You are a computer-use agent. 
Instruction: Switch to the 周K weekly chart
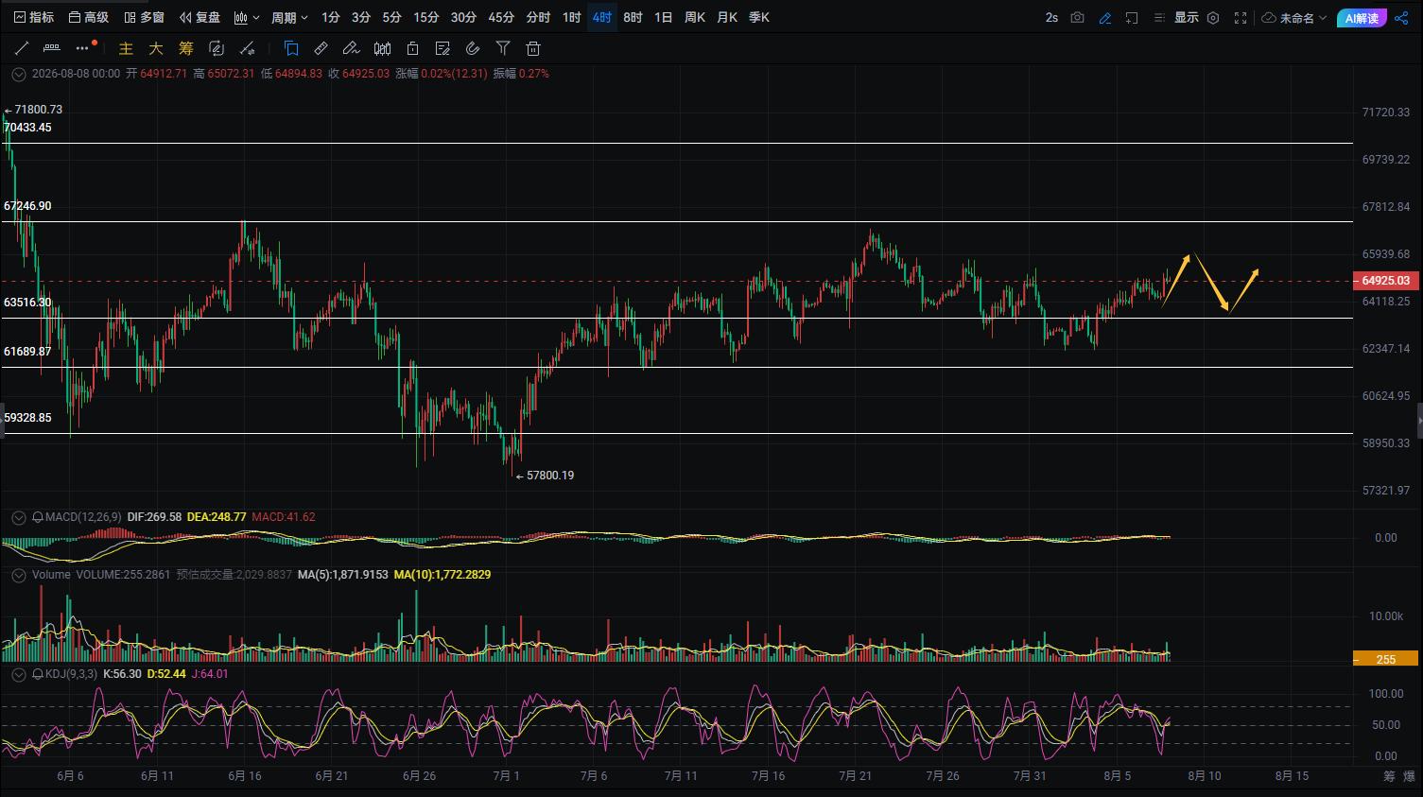point(695,17)
